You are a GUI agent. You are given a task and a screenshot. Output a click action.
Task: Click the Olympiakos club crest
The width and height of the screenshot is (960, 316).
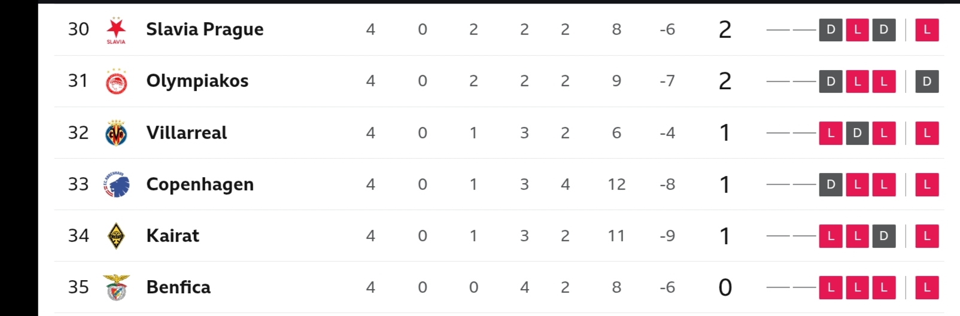pyautogui.click(x=116, y=81)
